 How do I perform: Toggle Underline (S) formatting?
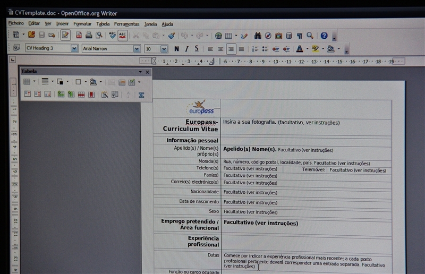pos(197,49)
